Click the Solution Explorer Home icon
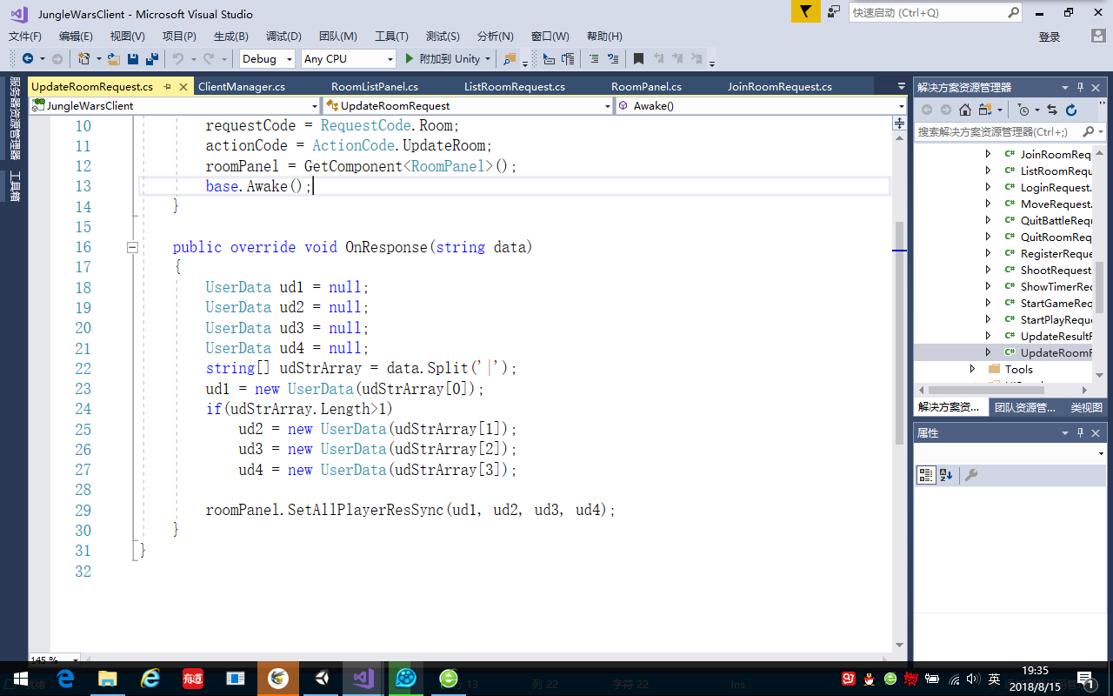 (965, 110)
